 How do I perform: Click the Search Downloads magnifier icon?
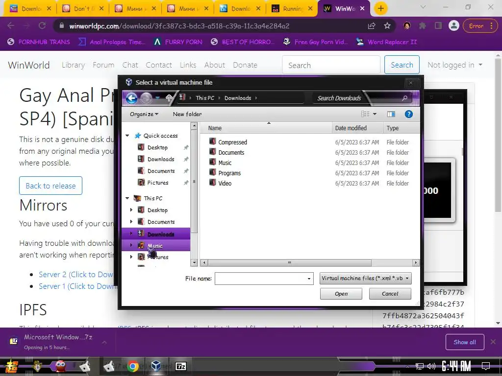tap(404, 98)
